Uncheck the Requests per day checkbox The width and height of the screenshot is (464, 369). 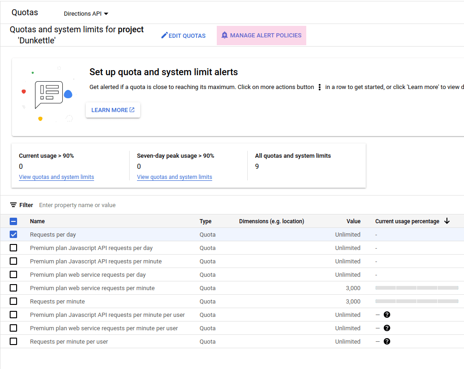13,235
